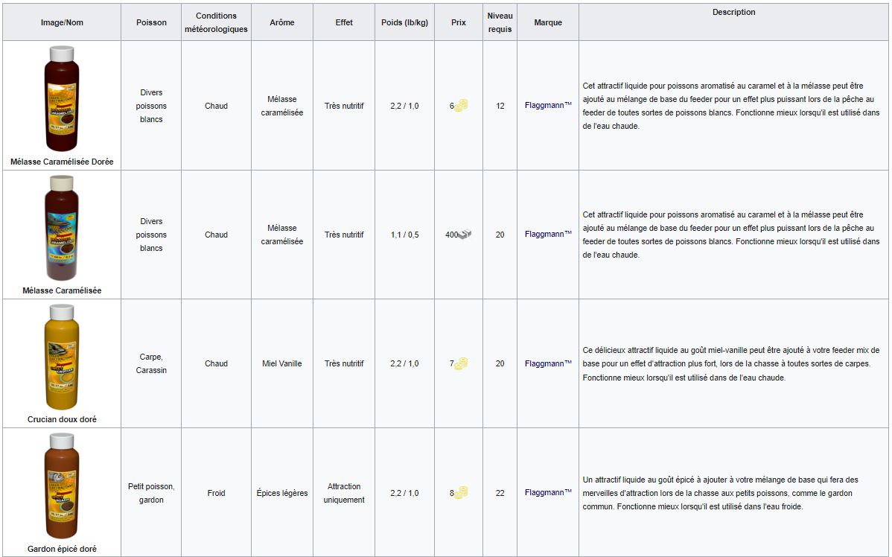This screenshot has height=557, width=892.
Task: Click the Crucian doux doré name caption
Action: click(62, 419)
